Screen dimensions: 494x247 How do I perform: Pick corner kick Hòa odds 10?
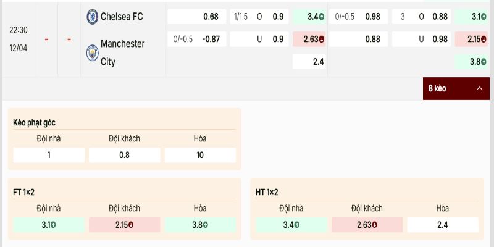(200, 155)
